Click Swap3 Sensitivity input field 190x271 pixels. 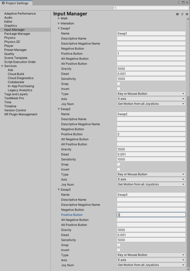coord(151,240)
